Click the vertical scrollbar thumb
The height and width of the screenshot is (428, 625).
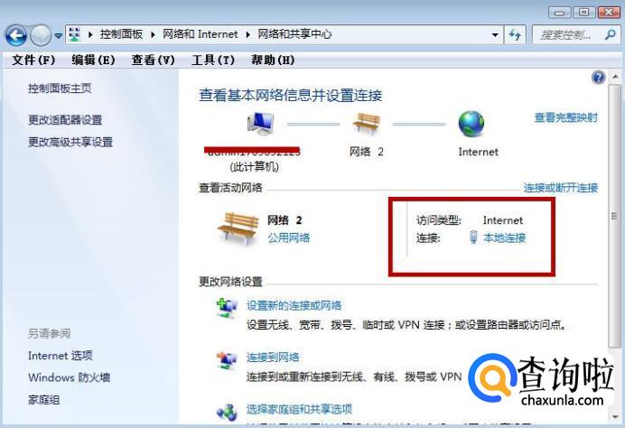(x=614, y=216)
